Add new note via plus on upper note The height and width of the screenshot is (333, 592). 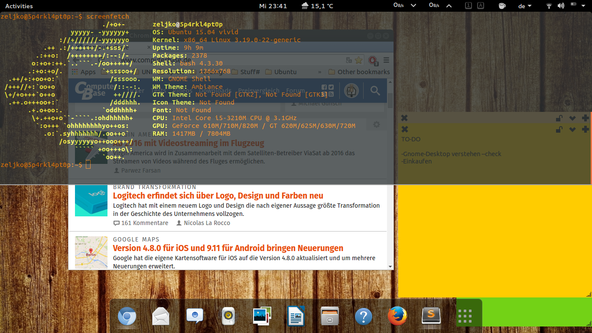(x=585, y=118)
